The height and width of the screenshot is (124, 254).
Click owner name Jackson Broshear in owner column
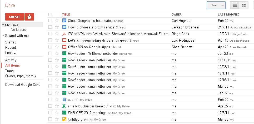pos(185,27)
